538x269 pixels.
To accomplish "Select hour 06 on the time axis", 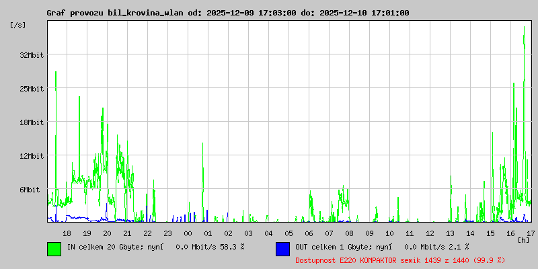I will (309, 233).
